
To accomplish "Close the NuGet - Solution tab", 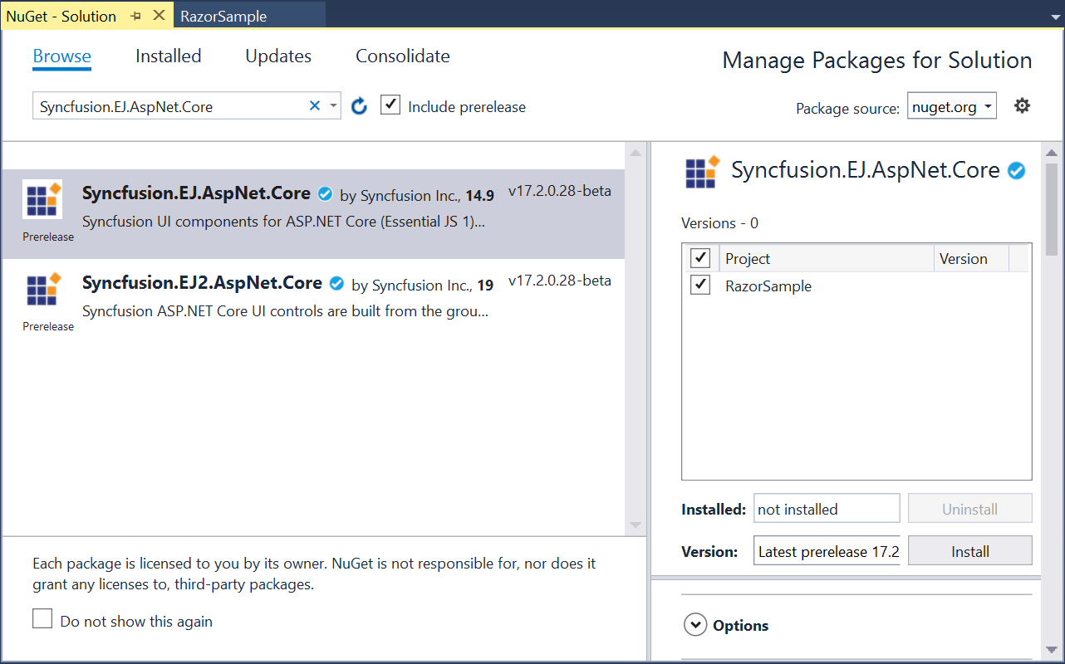I will [x=159, y=16].
